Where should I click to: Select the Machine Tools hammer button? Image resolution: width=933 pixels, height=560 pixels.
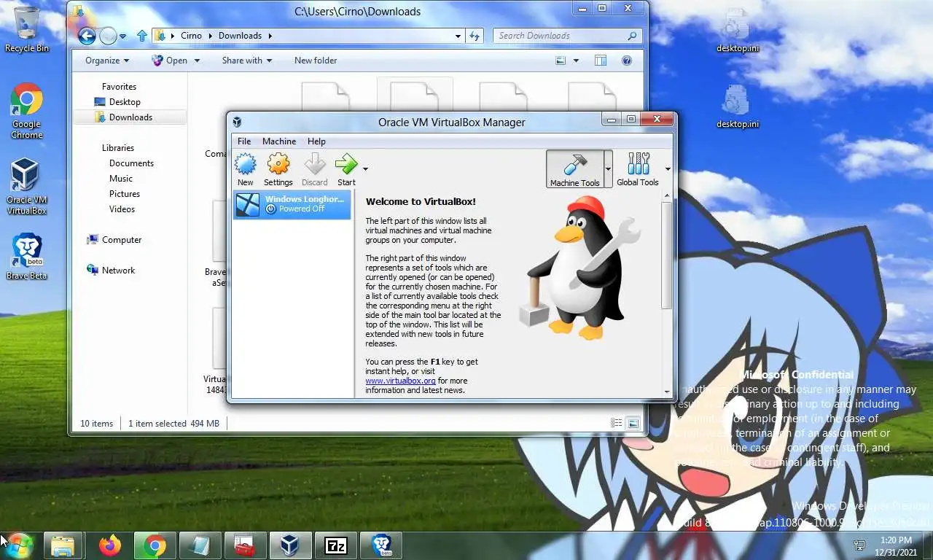[x=574, y=169]
